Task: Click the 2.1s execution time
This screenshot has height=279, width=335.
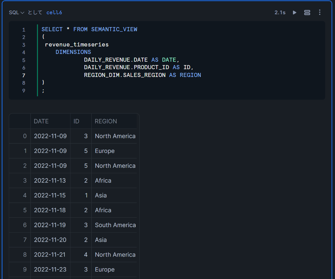Action: point(280,13)
